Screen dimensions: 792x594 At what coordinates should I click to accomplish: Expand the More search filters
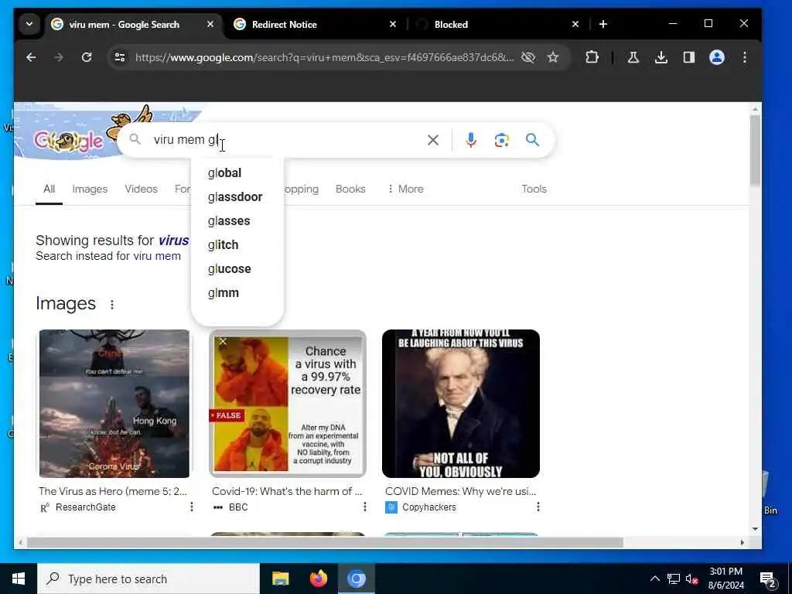pos(405,189)
